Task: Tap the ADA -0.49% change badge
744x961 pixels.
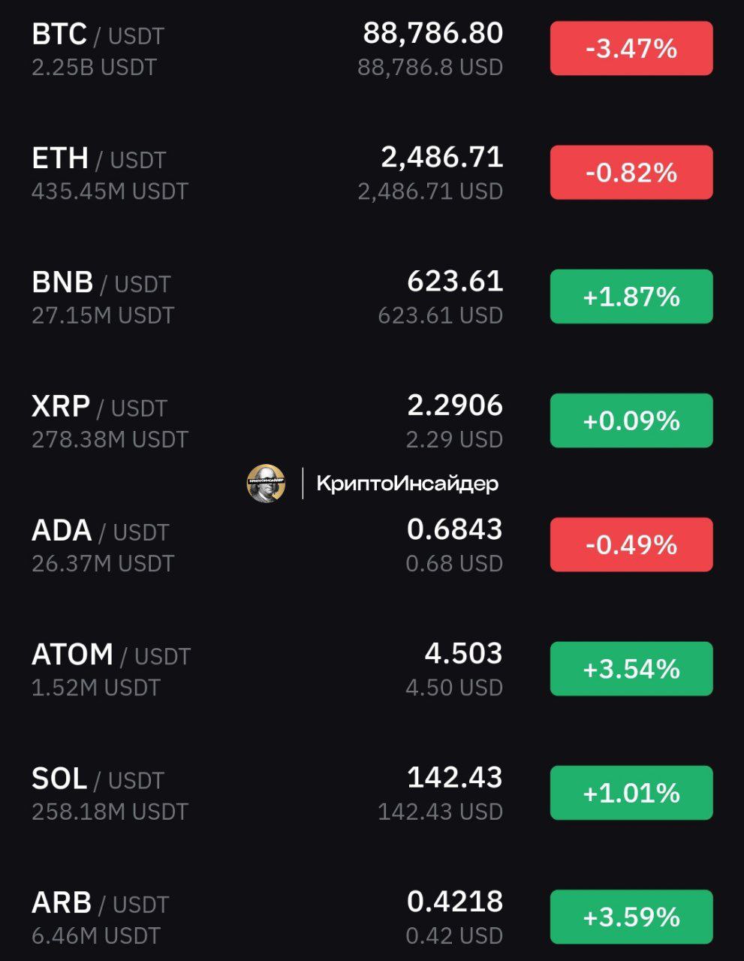Action: [x=631, y=545]
